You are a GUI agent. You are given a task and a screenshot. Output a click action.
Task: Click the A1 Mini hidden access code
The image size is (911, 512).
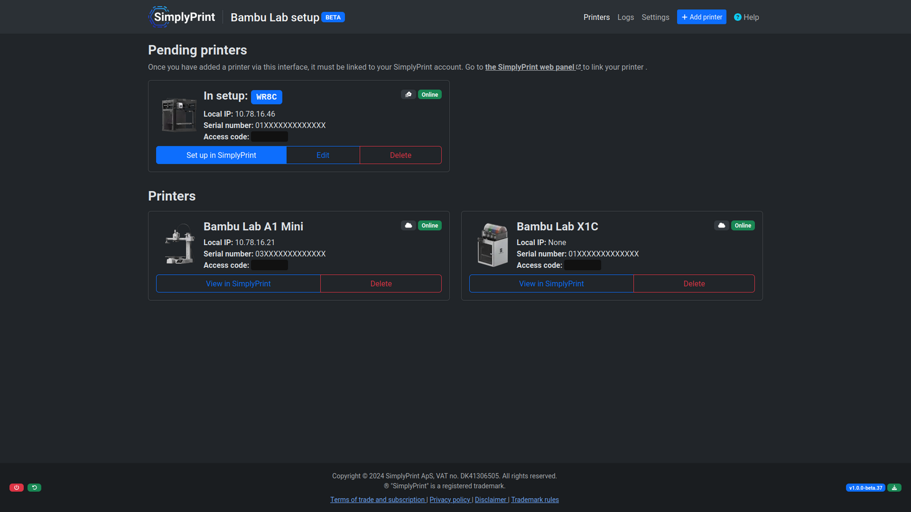coord(269,265)
